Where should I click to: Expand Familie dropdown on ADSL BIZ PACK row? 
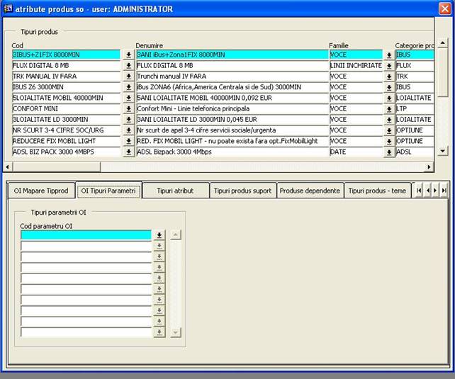pos(388,152)
